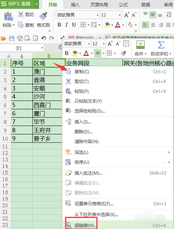Align text to top in ribbon

(x=145, y=14)
